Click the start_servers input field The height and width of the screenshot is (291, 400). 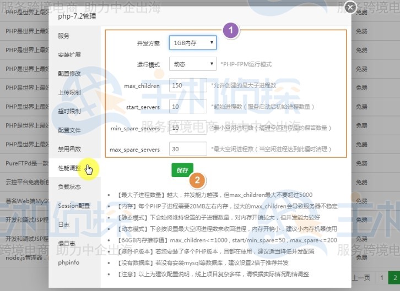point(188,107)
